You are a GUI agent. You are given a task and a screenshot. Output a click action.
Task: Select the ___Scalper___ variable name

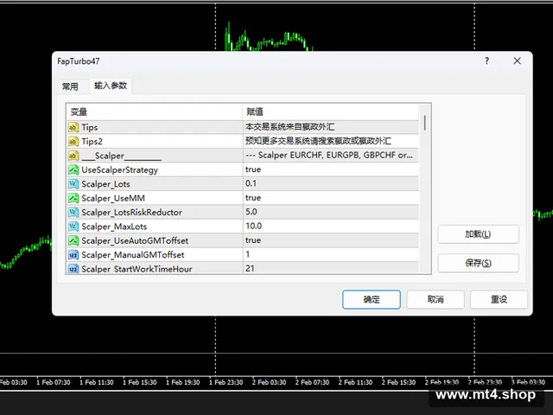tap(121, 156)
